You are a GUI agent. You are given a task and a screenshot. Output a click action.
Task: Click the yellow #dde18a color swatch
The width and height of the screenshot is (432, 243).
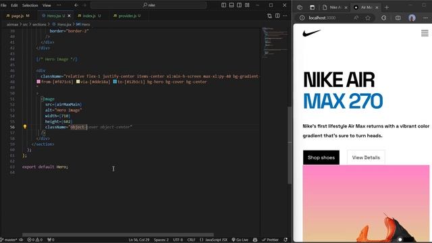pyautogui.click(x=78, y=82)
